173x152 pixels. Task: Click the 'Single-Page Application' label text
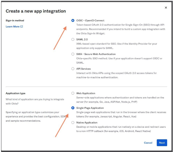point(90,108)
